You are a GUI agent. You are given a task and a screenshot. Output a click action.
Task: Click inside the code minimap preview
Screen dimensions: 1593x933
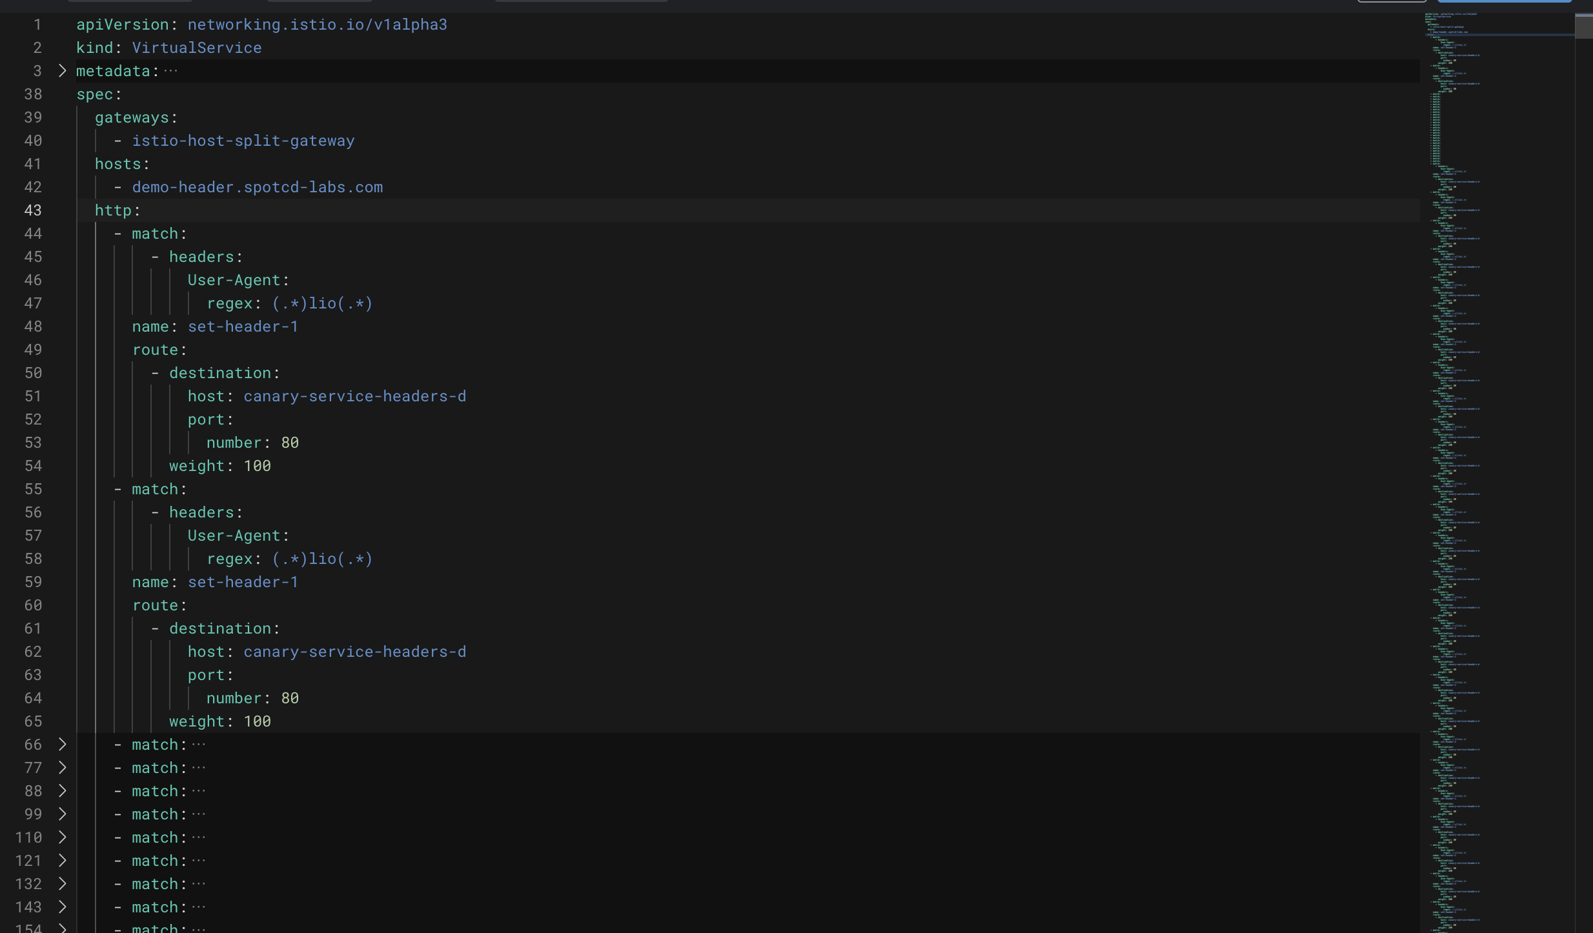point(1497,471)
